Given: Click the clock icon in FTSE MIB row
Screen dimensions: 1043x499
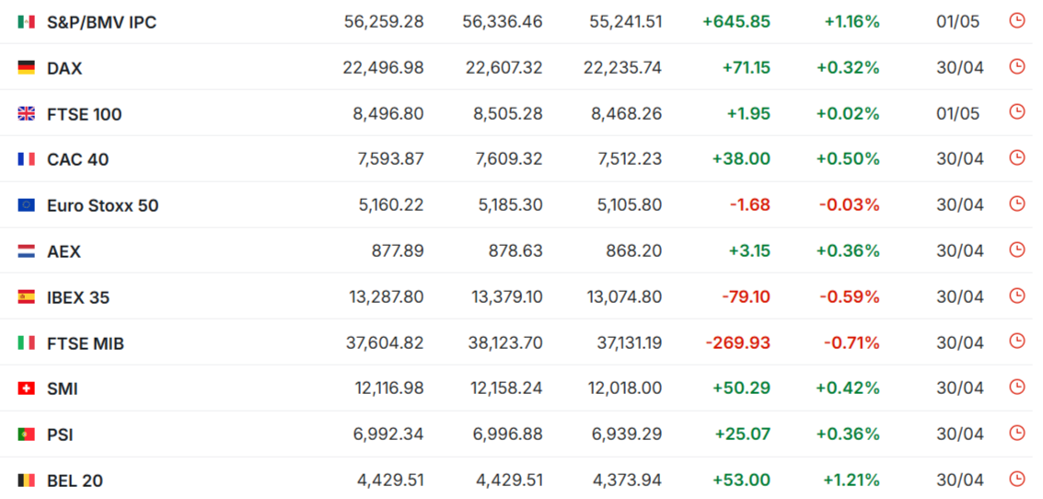Looking at the screenshot, I should tap(1017, 342).
